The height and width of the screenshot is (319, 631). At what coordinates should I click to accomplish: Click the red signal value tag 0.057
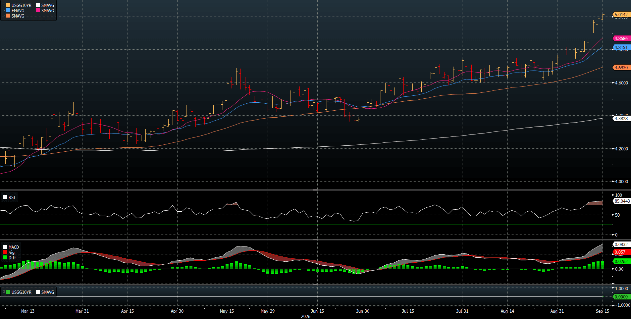tap(621, 252)
